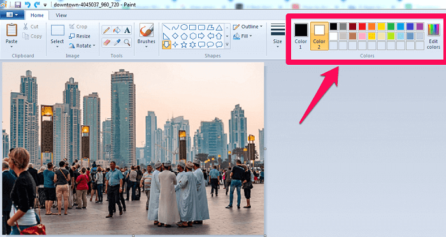The image size is (446, 237).
Task: Click the Save icon in title bar
Action: 18,4
